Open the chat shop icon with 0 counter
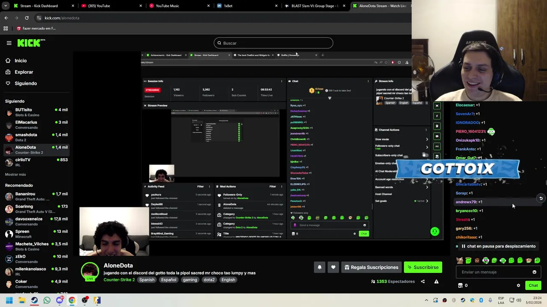The width and height of the screenshot is (547, 307). point(463,285)
